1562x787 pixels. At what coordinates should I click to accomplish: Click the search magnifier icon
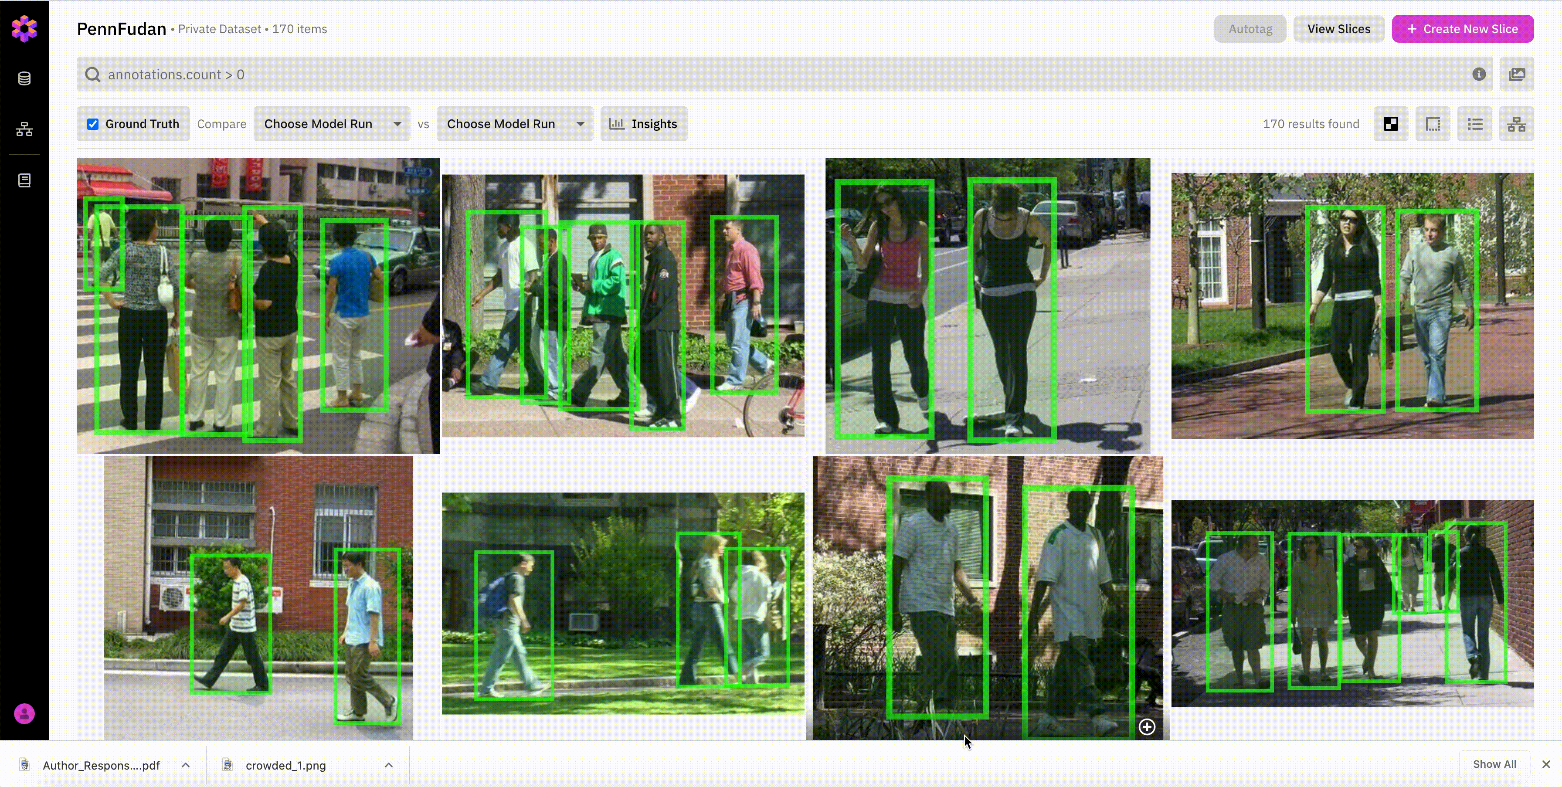pos(93,75)
